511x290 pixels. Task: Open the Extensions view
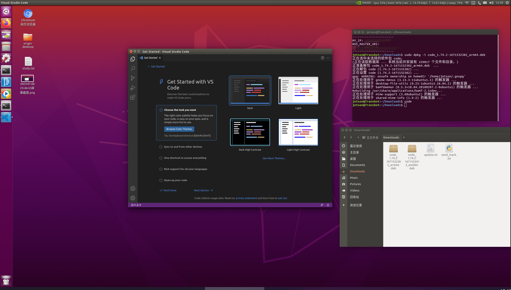(133, 97)
